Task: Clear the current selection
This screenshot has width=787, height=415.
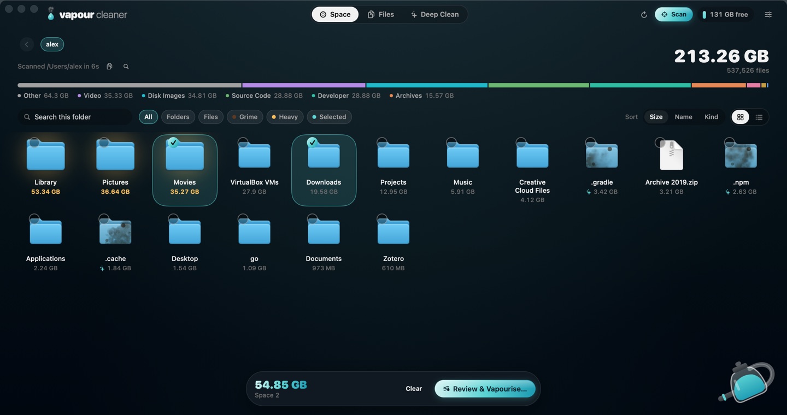Action: 414,389
